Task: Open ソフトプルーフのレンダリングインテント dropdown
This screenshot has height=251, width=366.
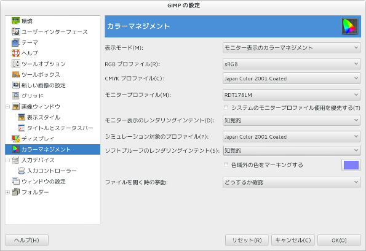Action: point(292,150)
